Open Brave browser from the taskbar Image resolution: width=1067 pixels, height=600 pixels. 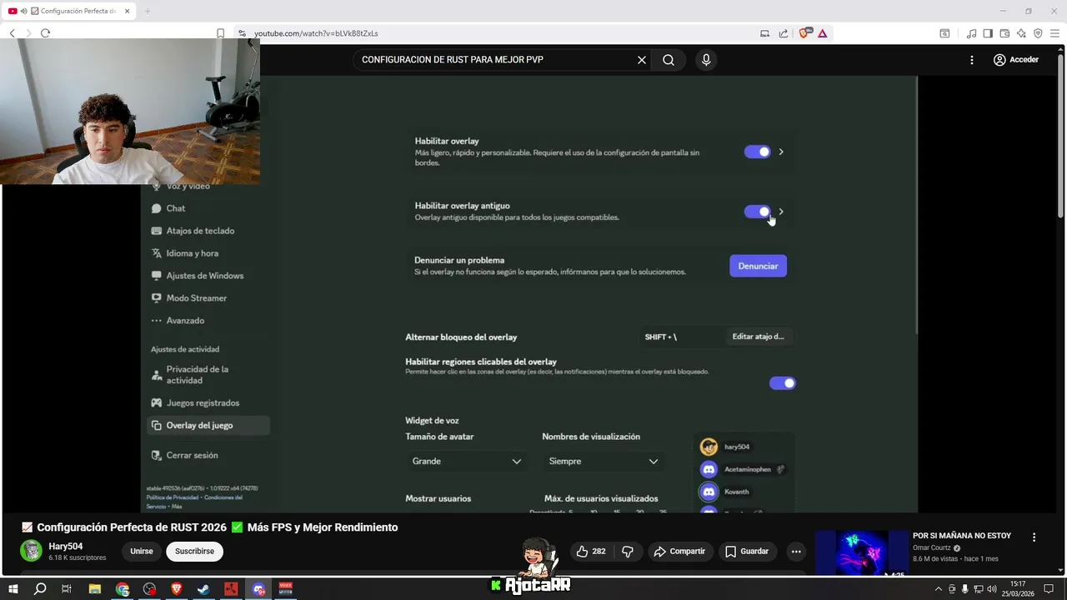[177, 589]
